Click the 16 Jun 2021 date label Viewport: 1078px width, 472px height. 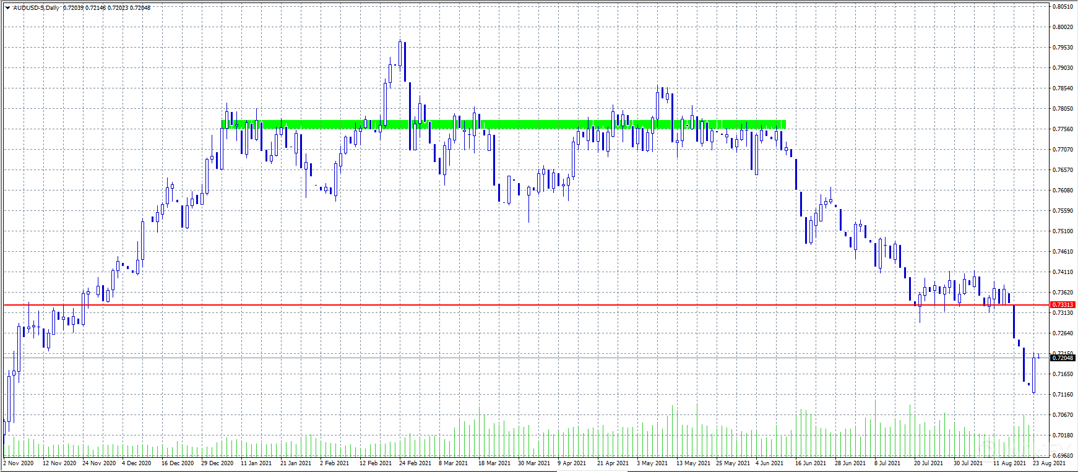tap(811, 463)
